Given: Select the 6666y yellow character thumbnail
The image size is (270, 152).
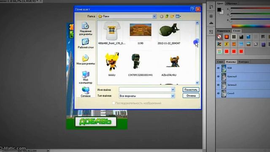Looking at the screenshot, I should tap(112, 62).
